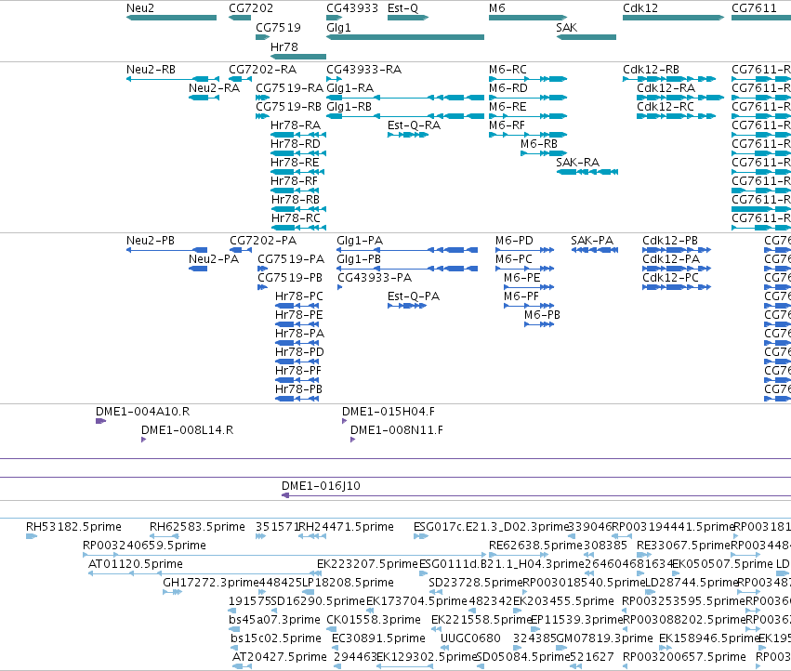The width and height of the screenshot is (791, 671).
Task: Select the M6-PD protein label
Action: click(x=514, y=240)
